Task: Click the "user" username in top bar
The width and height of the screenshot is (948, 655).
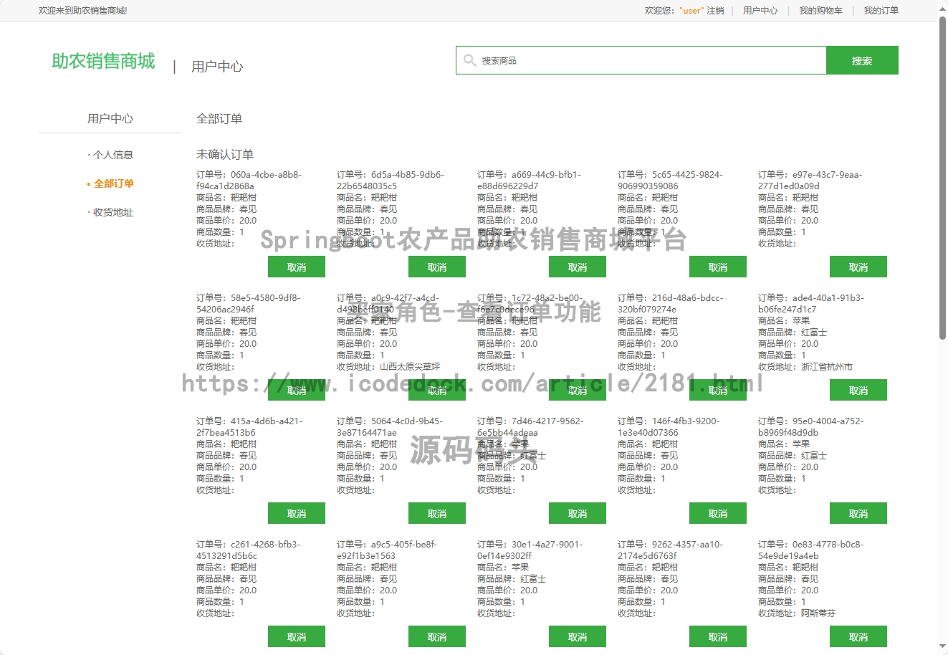Action: (x=691, y=11)
